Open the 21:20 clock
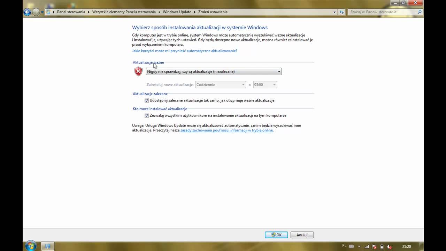446x251 pixels. (407, 246)
